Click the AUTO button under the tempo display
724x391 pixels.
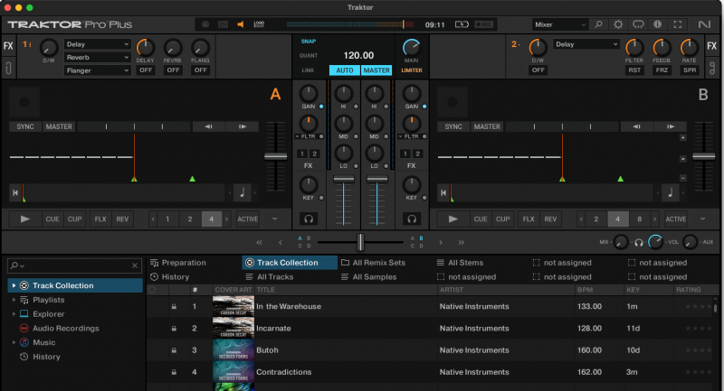point(344,70)
